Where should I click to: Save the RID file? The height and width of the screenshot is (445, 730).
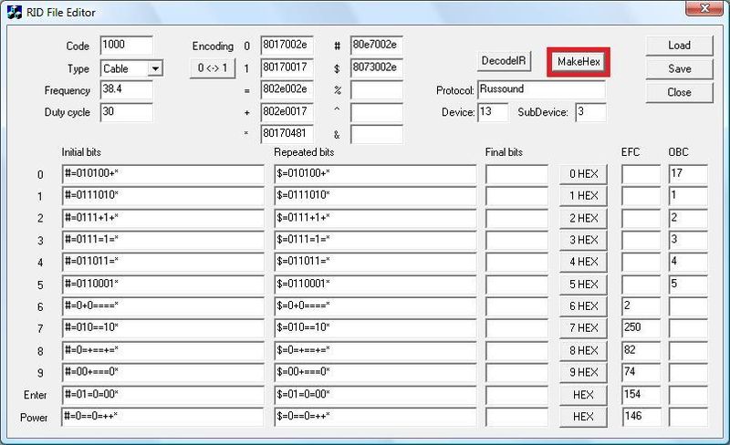pos(678,68)
